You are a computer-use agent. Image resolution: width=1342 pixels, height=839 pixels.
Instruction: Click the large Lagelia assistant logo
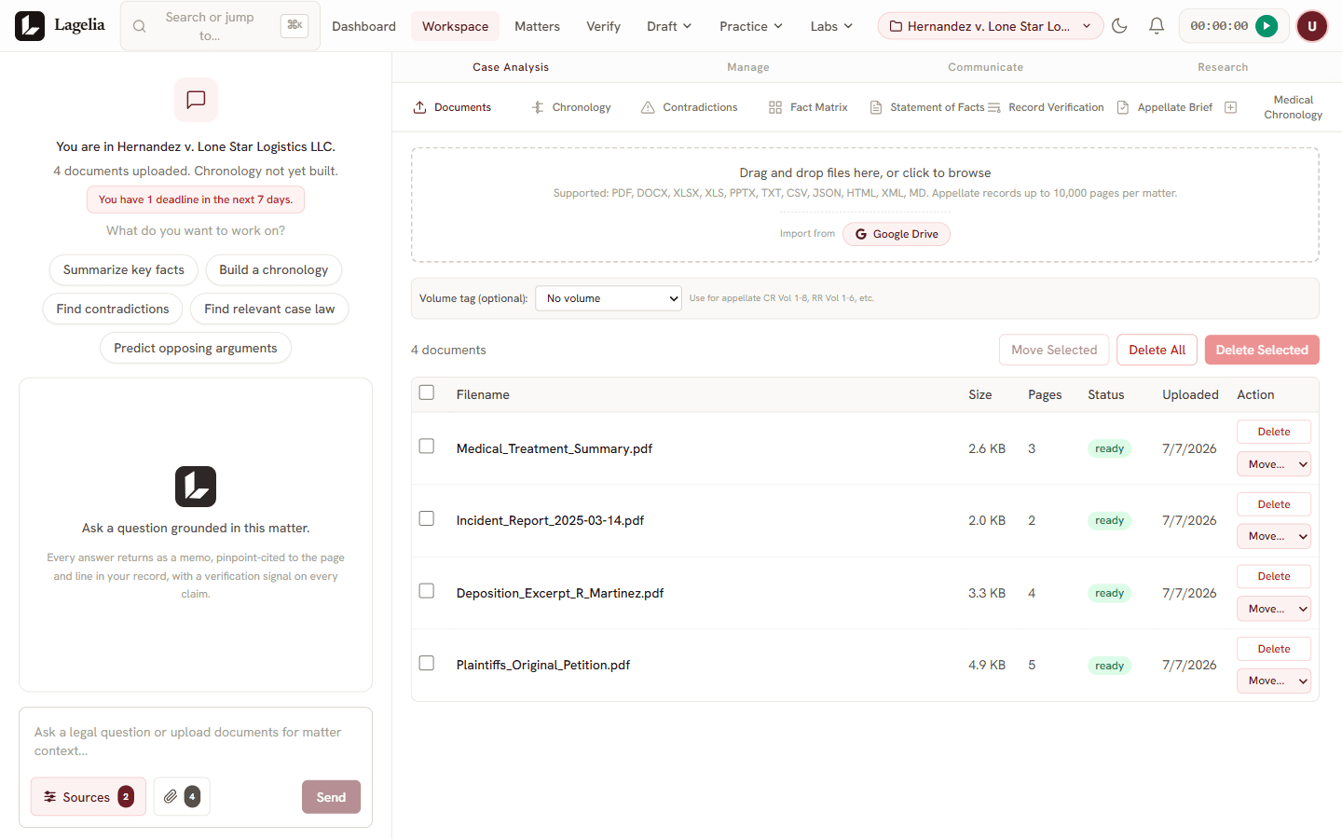[x=196, y=487]
